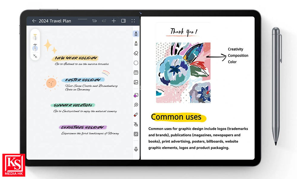Select the dotted-circle lasso tool
The height and width of the screenshot is (179, 297).
pos(136,63)
